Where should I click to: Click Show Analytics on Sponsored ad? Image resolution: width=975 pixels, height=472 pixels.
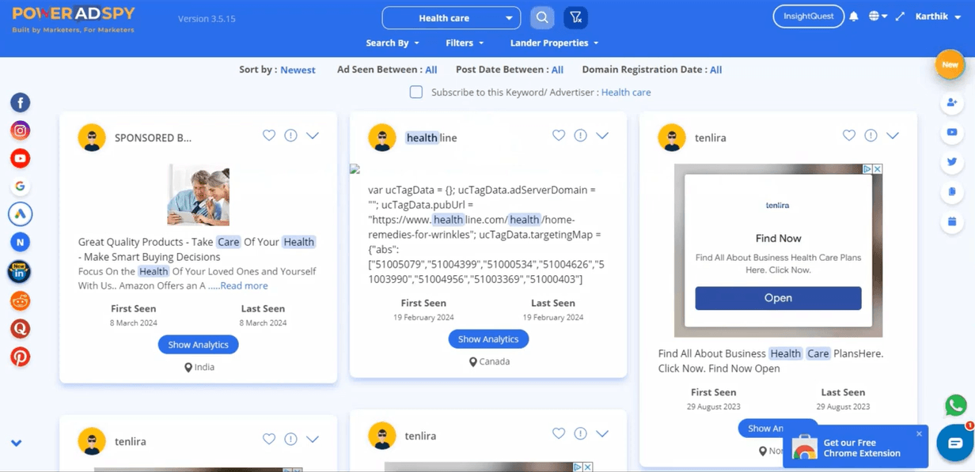pyautogui.click(x=198, y=345)
